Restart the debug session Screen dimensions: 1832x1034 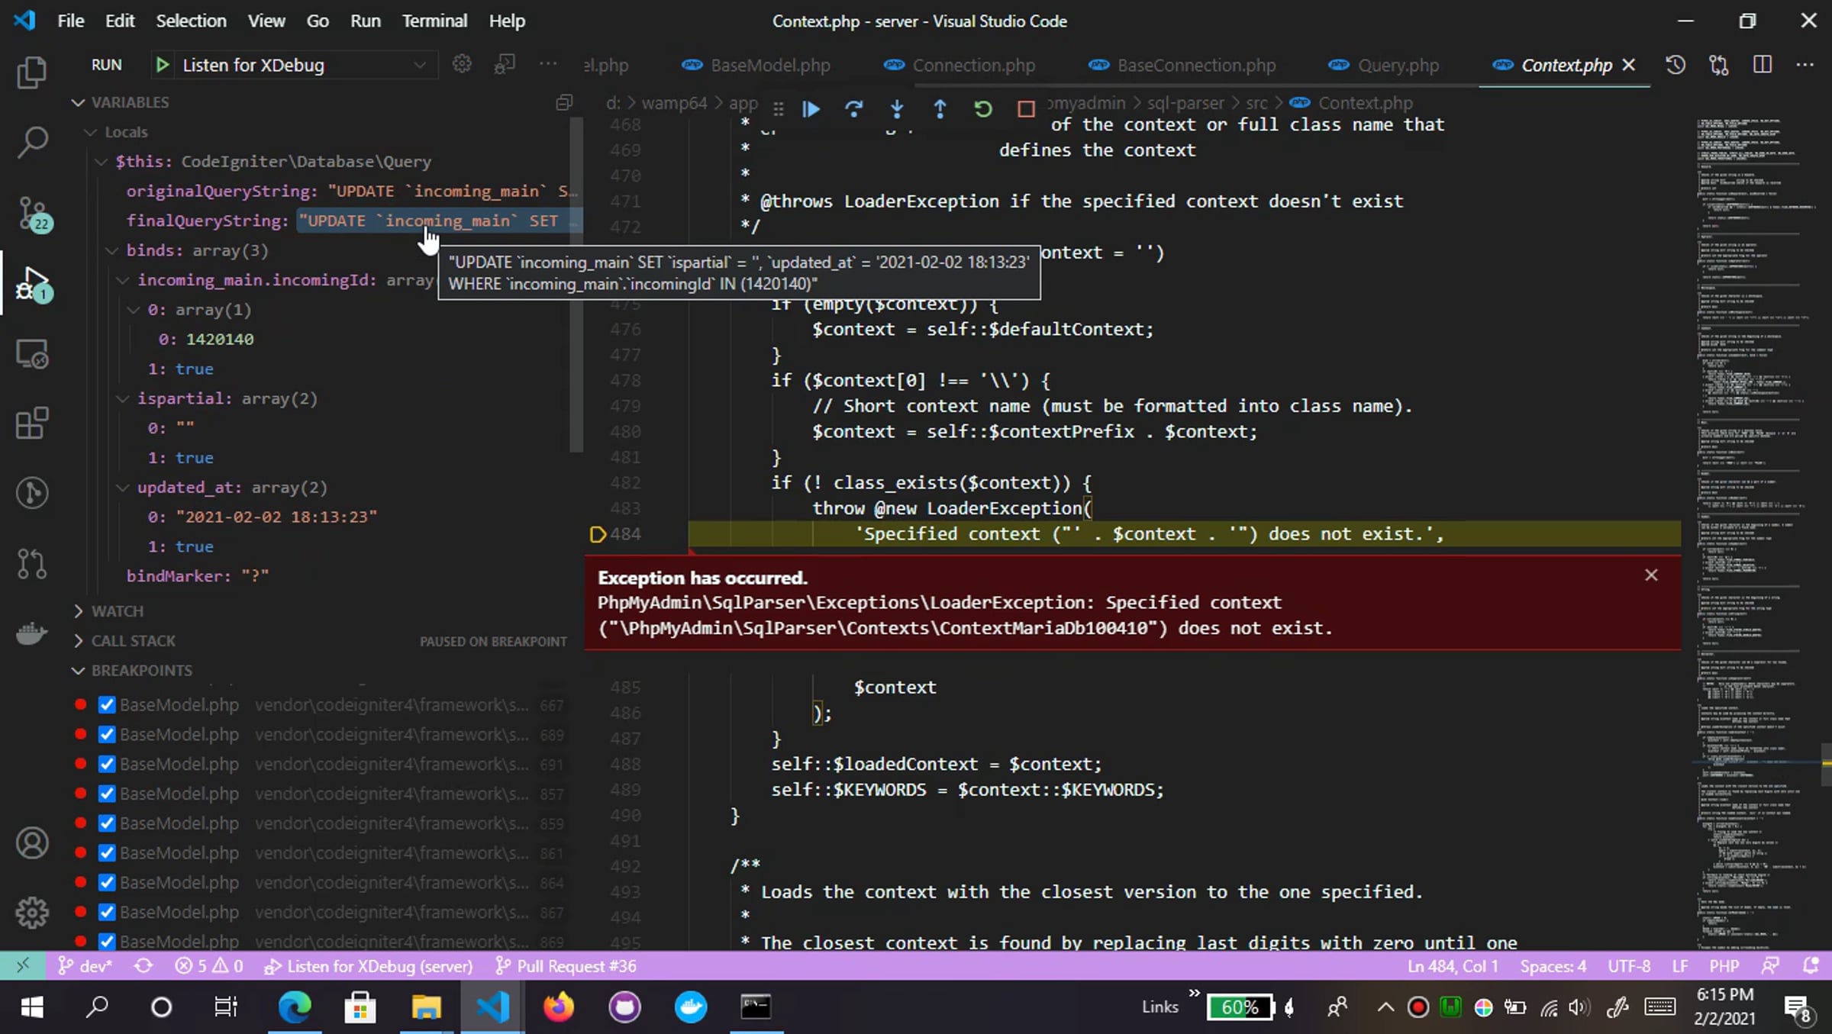coord(983,109)
